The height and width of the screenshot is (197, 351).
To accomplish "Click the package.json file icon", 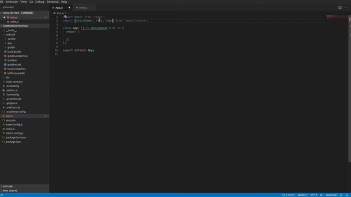I will 4,142.
